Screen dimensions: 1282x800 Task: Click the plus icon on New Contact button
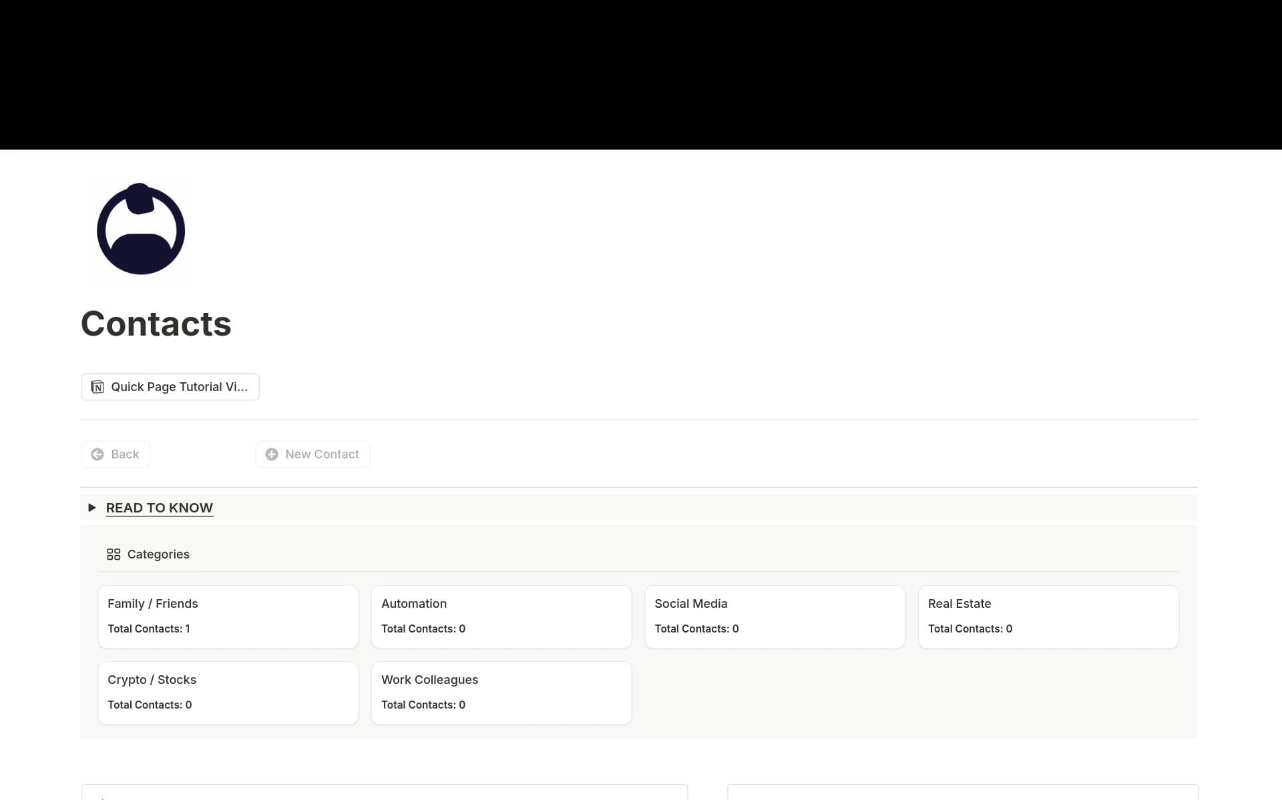tap(271, 454)
